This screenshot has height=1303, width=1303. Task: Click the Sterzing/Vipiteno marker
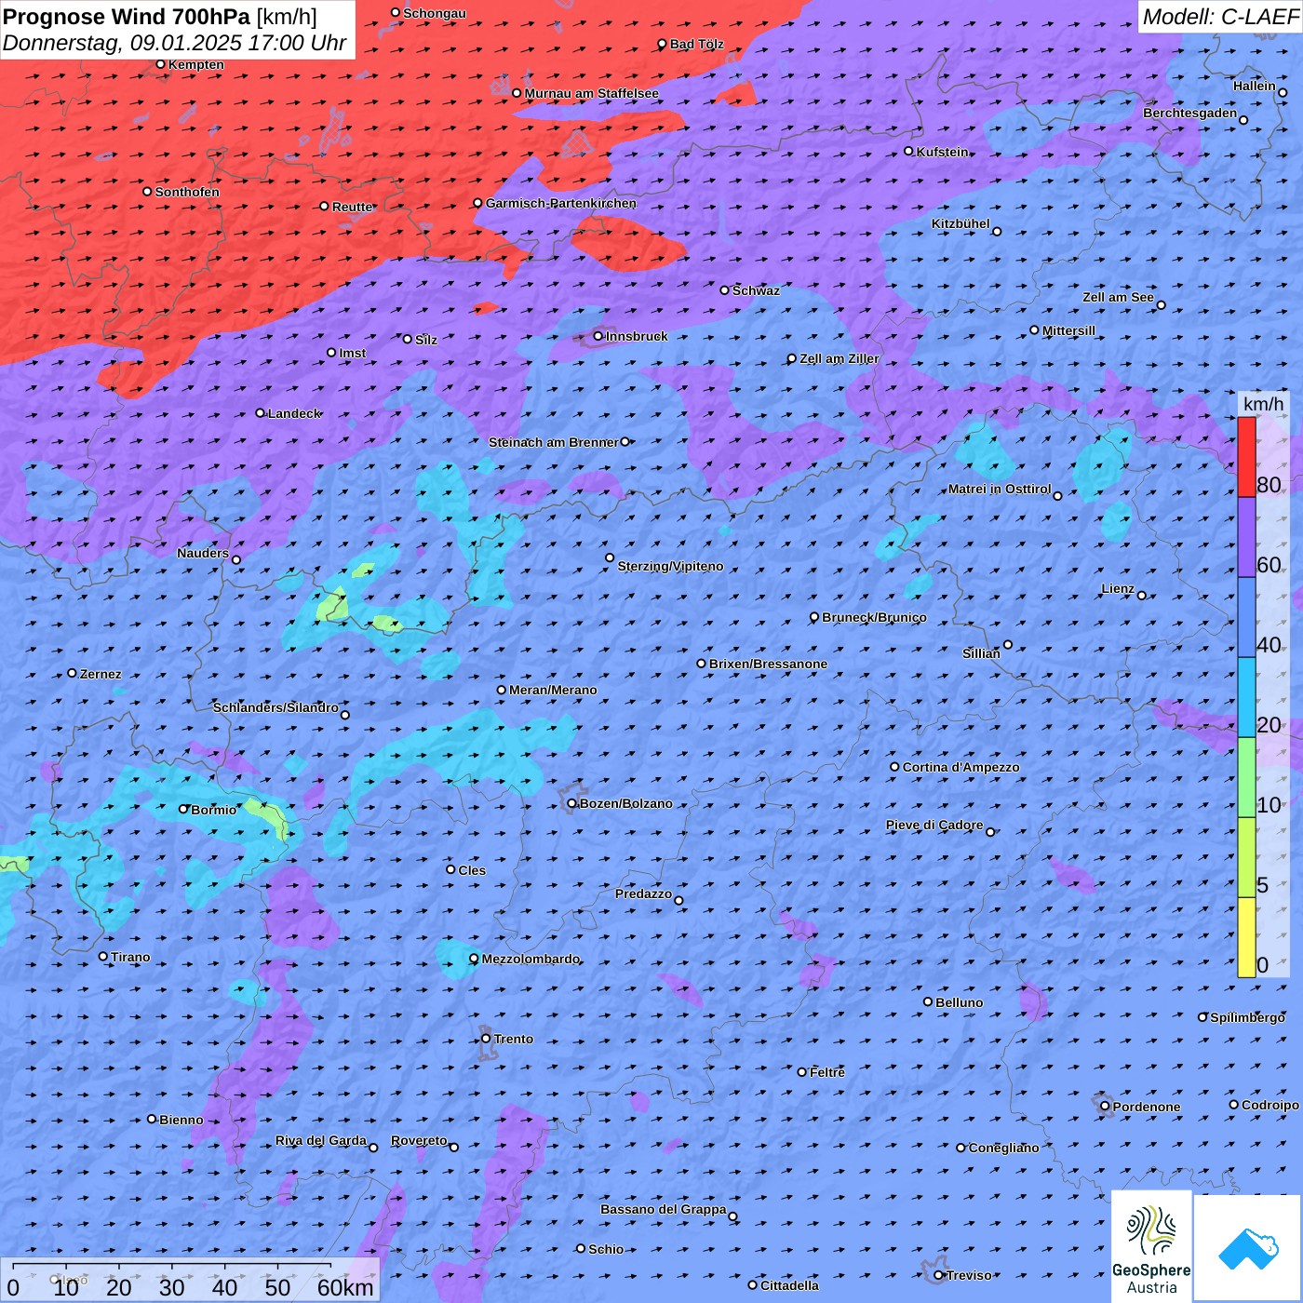tap(610, 558)
